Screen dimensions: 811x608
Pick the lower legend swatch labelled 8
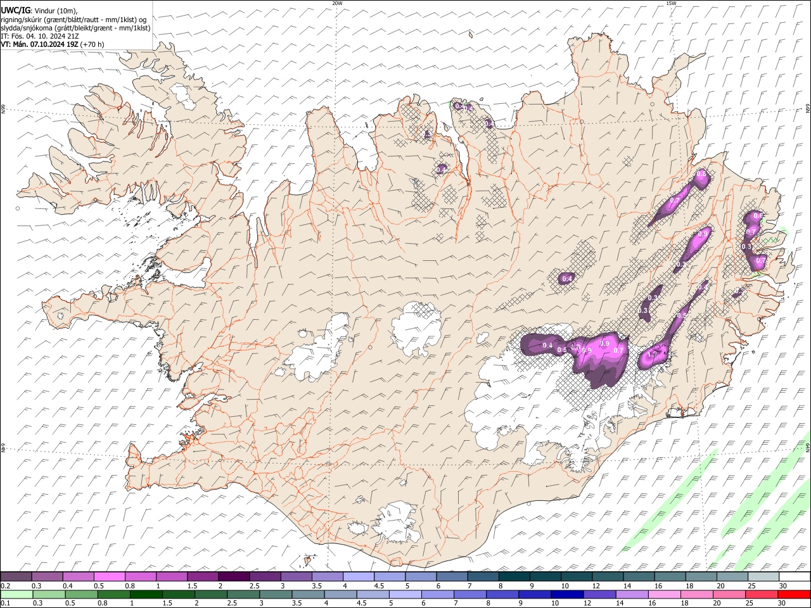[502, 594]
